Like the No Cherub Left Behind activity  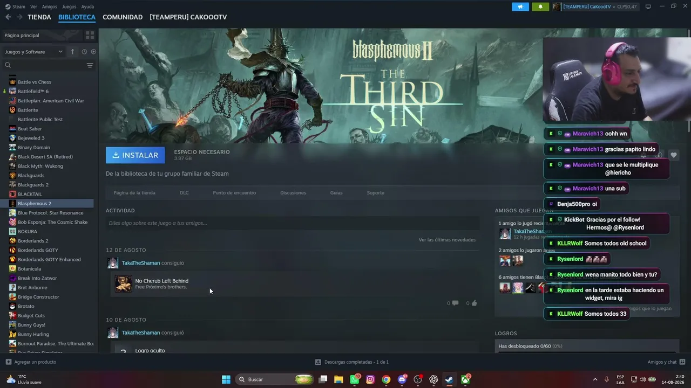tap(475, 303)
